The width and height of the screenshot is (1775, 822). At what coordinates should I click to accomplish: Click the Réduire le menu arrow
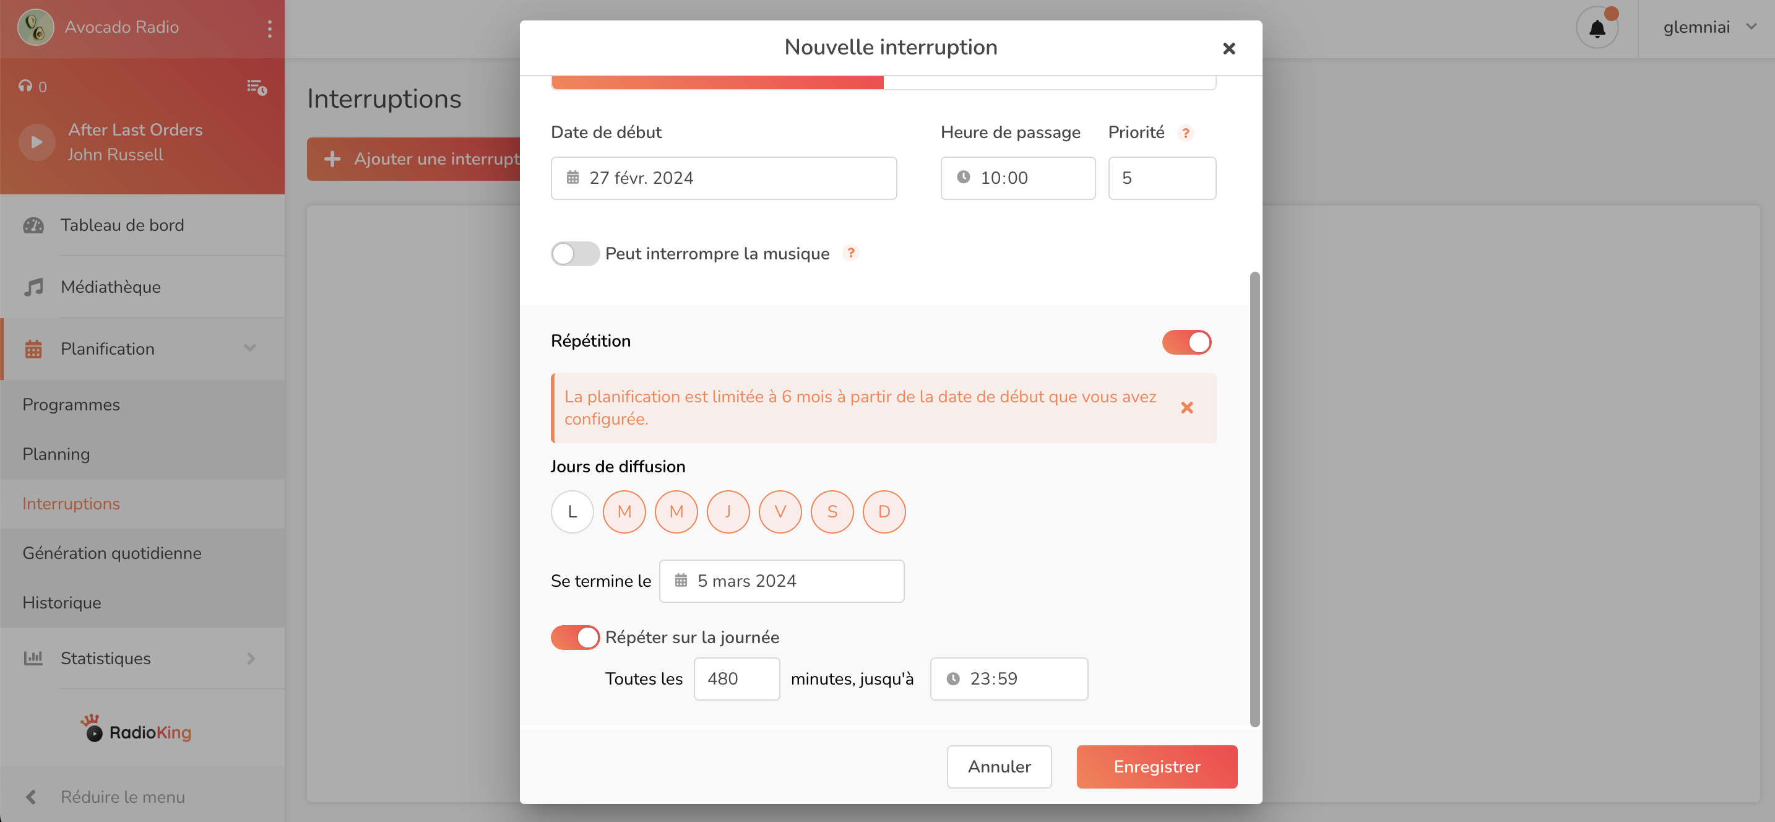click(x=31, y=797)
